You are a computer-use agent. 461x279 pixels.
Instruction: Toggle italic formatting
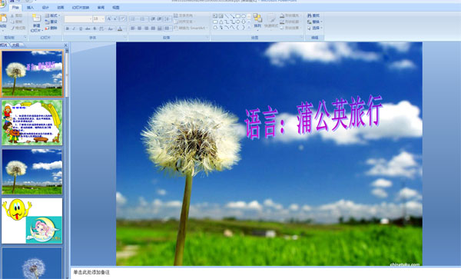pyautogui.click(x=74, y=28)
